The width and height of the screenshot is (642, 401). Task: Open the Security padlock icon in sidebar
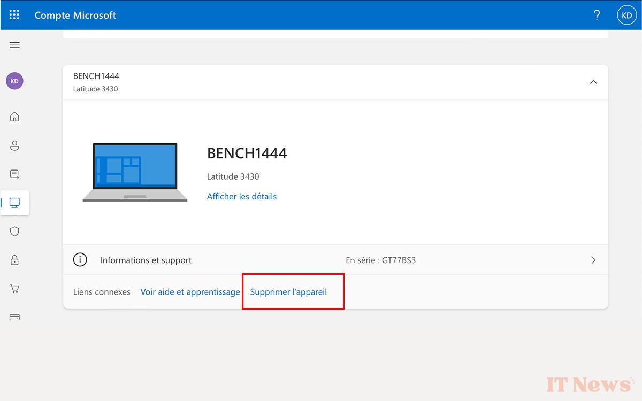tap(14, 260)
